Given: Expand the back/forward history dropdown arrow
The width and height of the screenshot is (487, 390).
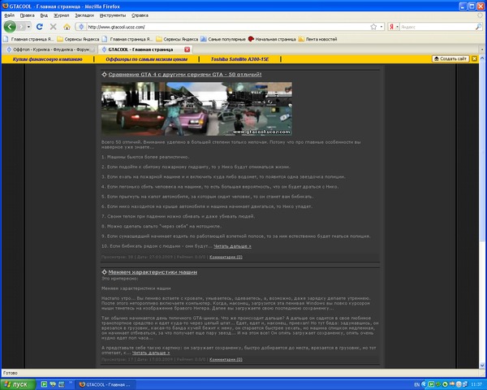Looking at the screenshot, I should coord(28,27).
